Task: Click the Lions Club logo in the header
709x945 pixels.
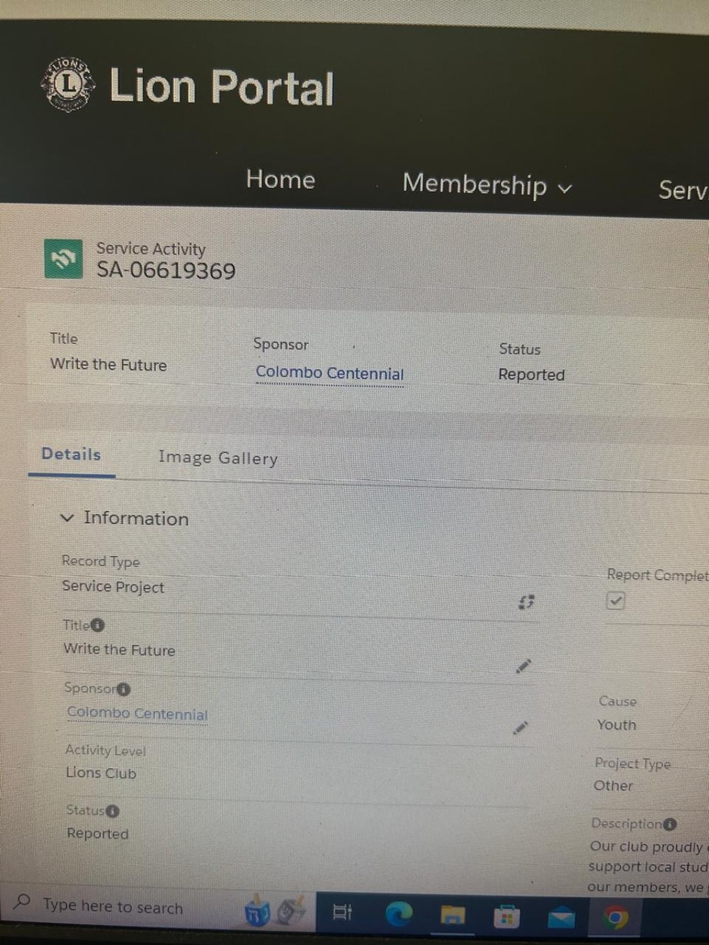Action: (68, 84)
